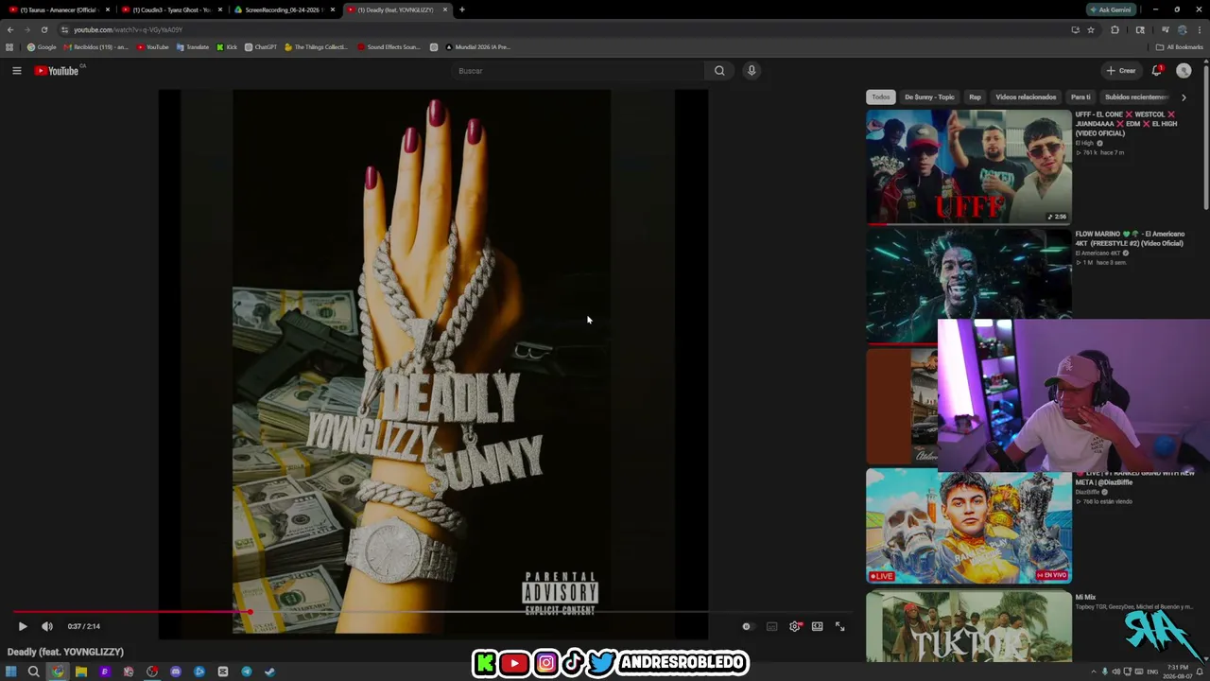Viewport: 1210px width, 681px height.
Task: Open the Windows Start menu
Action: tap(11, 672)
